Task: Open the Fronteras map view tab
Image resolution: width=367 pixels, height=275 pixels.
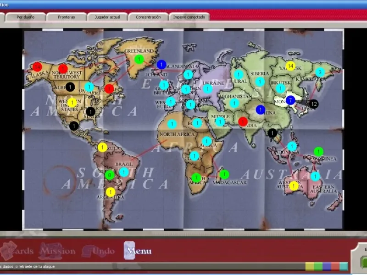Action: click(x=67, y=17)
